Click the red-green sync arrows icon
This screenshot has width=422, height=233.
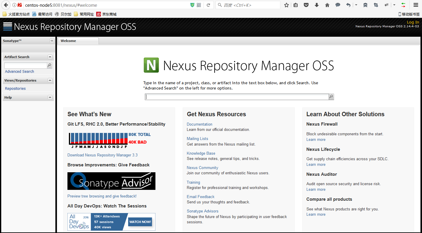click(x=404, y=5)
